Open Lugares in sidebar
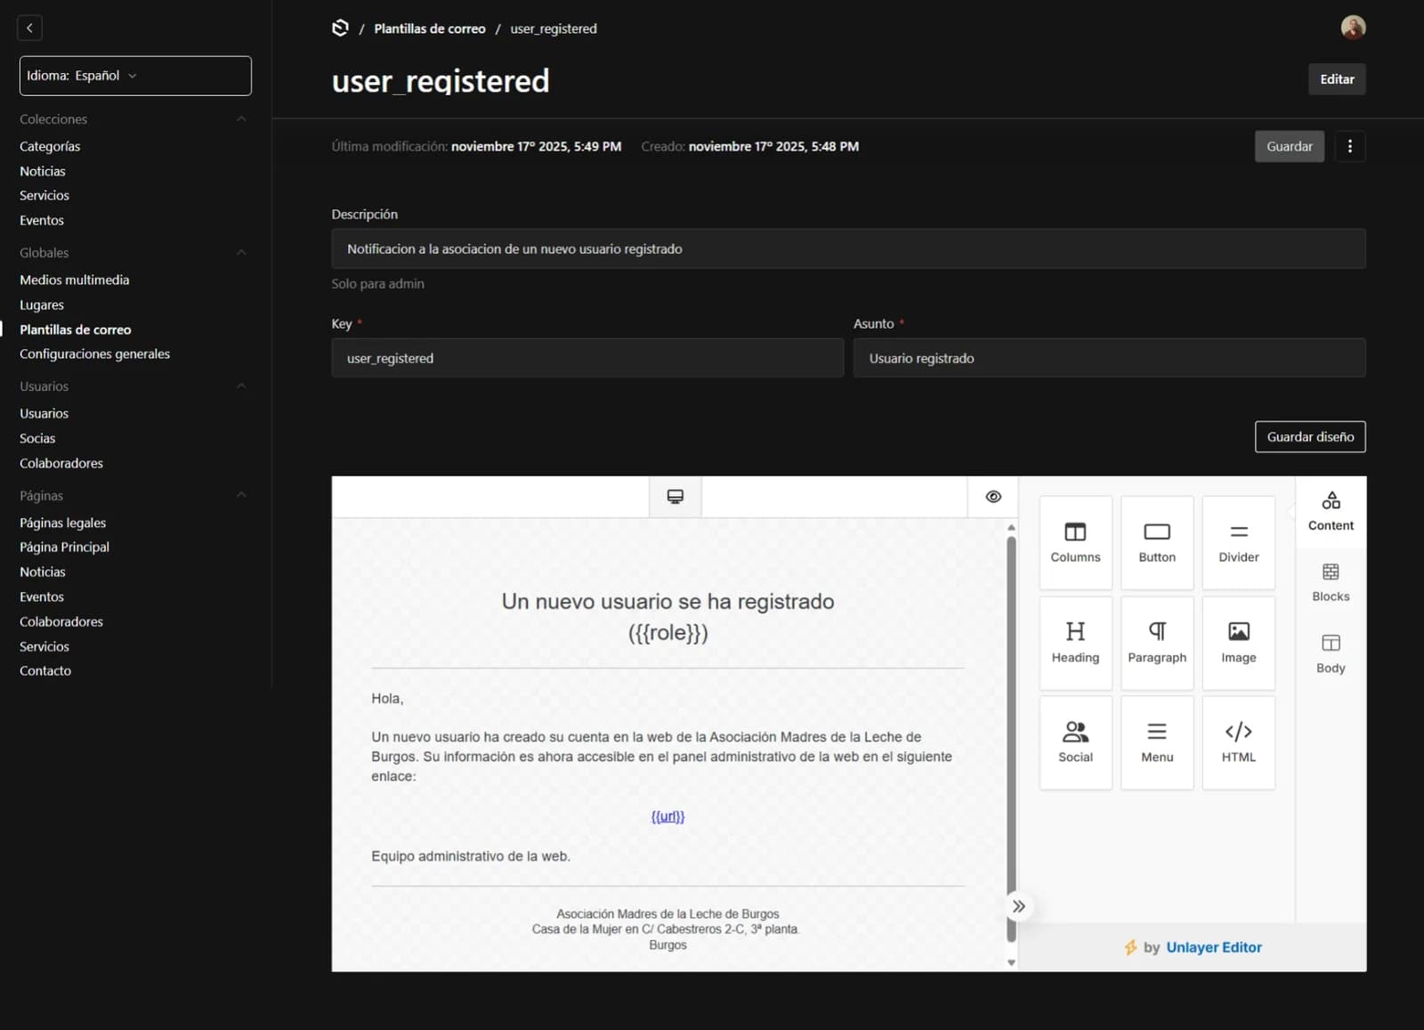 tap(42, 304)
